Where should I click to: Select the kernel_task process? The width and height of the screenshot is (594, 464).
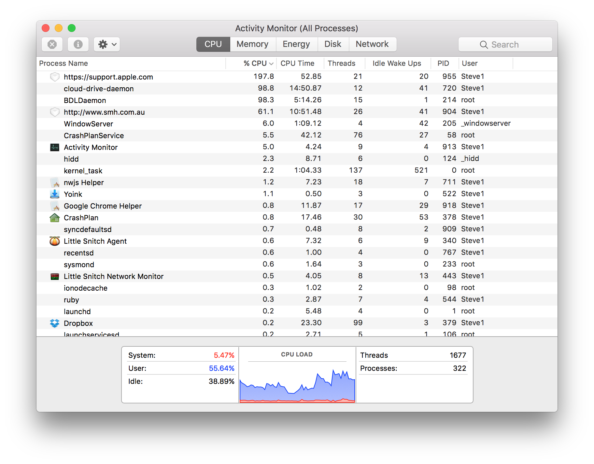tap(297, 171)
